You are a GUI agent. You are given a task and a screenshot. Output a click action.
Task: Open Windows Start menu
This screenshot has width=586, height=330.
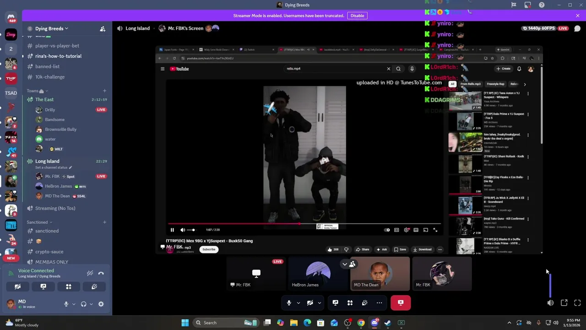tap(185, 323)
